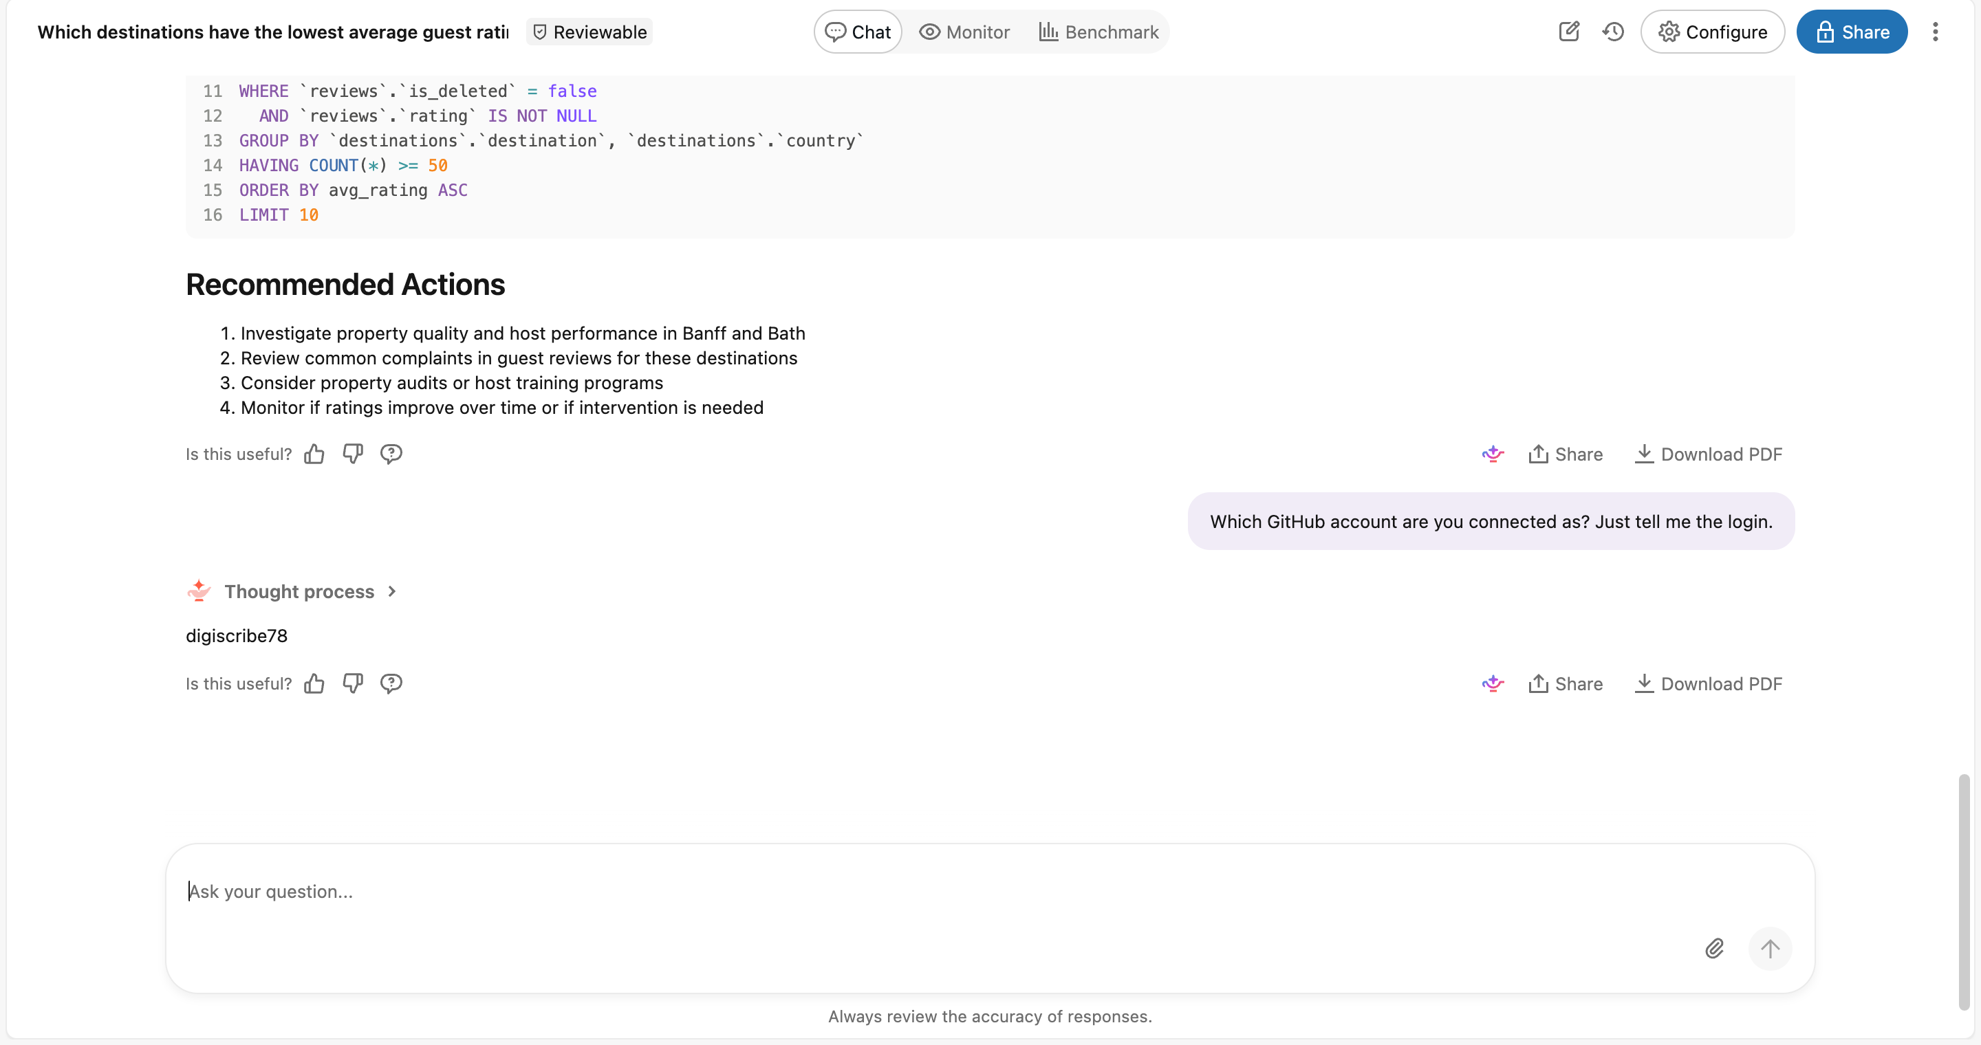
Task: Send the question with the arrow button
Action: 1770,948
